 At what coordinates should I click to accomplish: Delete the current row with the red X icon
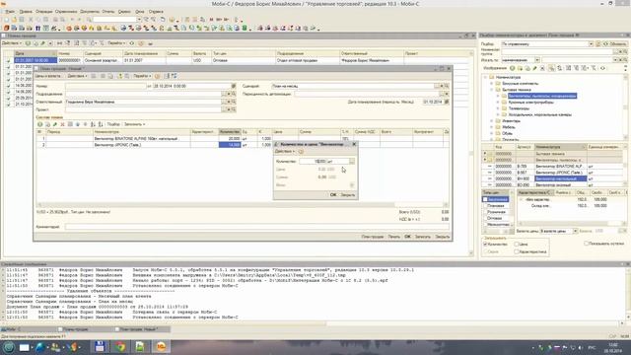[x=62, y=124]
